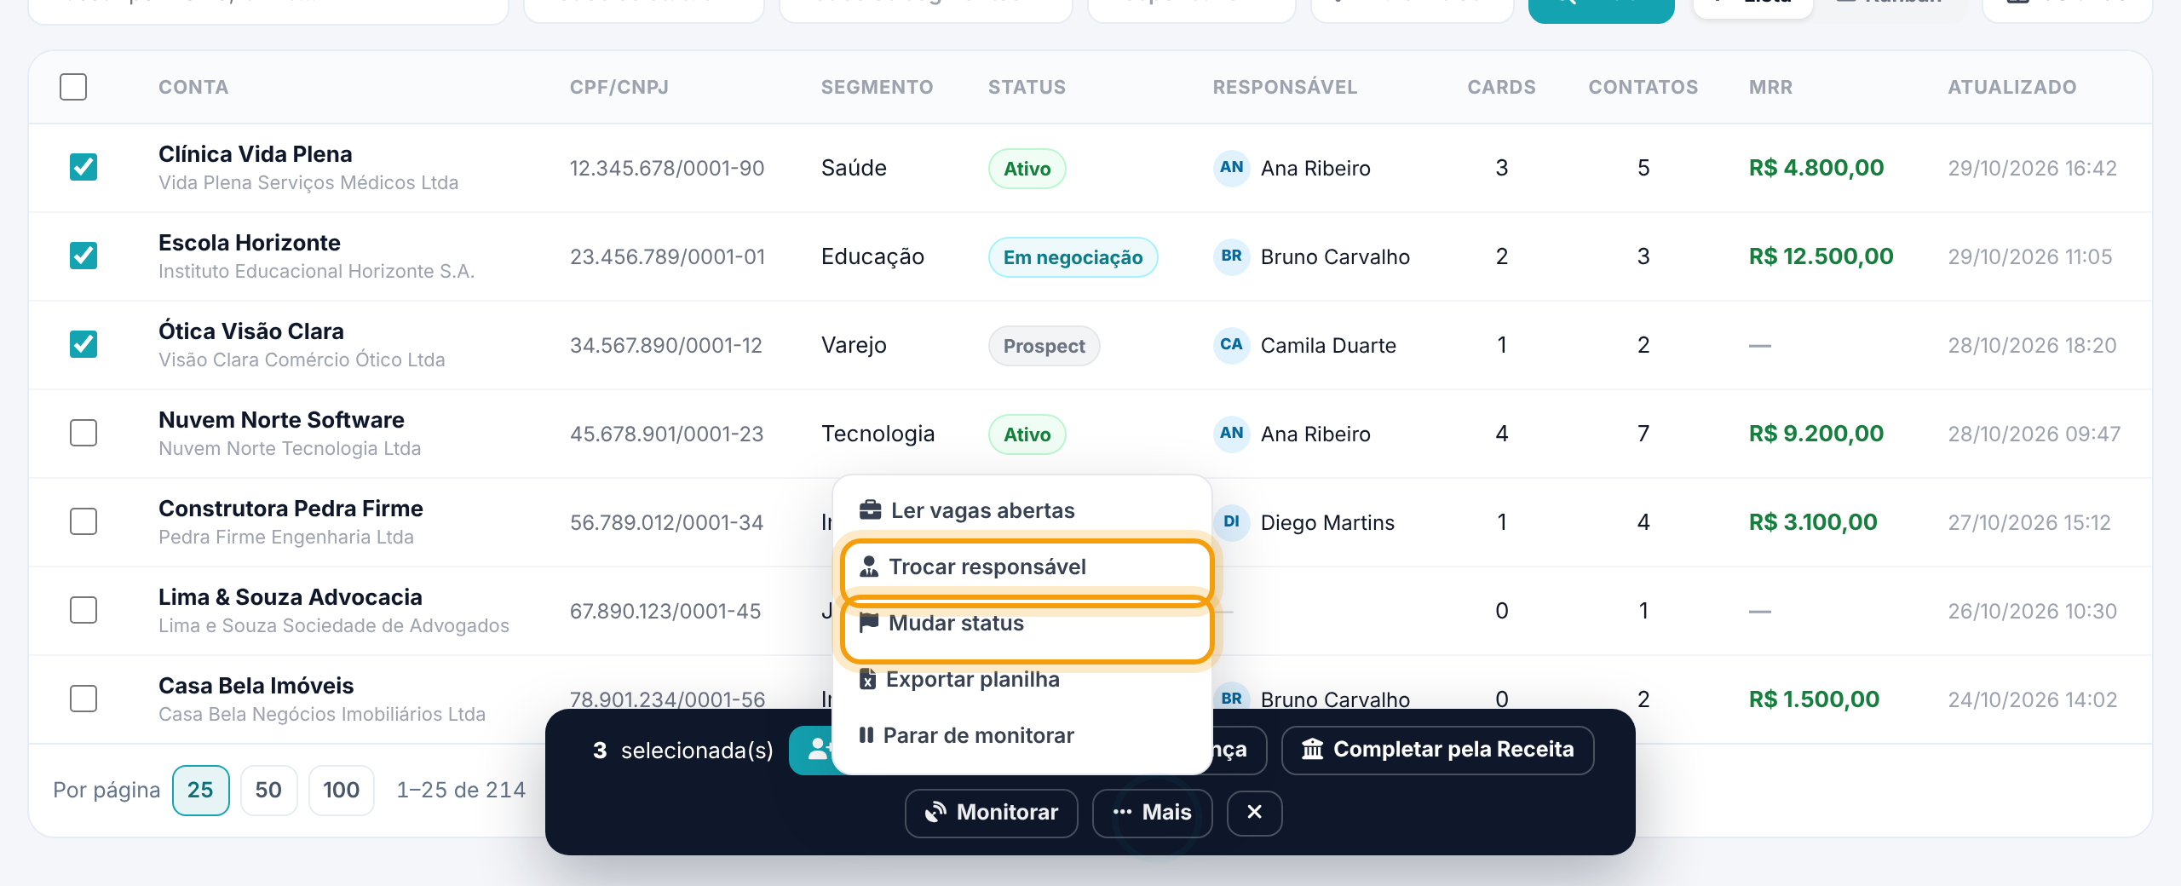
Task: Dismiss the selection bar with the X button
Action: click(1254, 813)
